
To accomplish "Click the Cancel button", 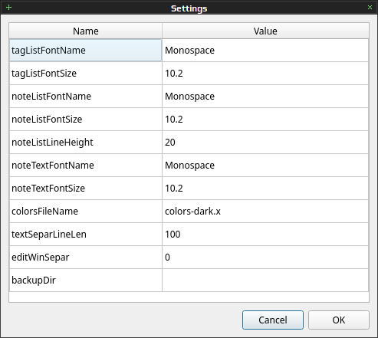I will (273, 320).
